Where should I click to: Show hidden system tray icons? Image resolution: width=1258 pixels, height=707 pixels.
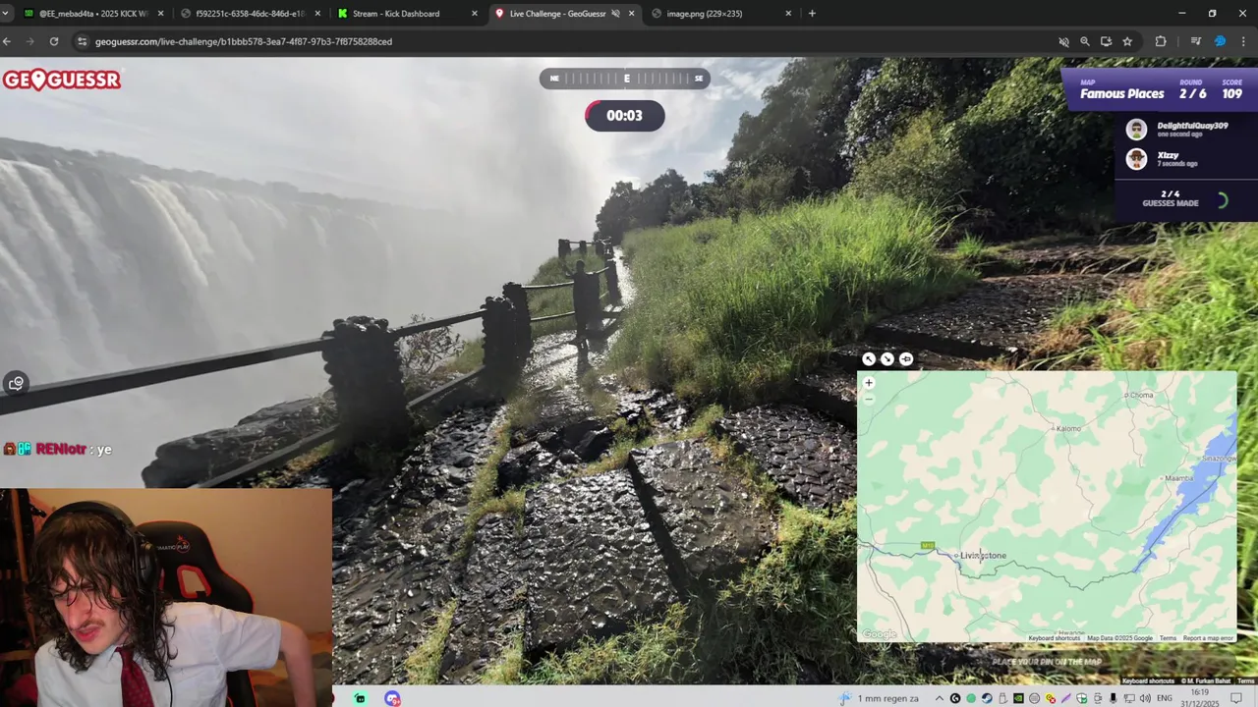point(940,698)
